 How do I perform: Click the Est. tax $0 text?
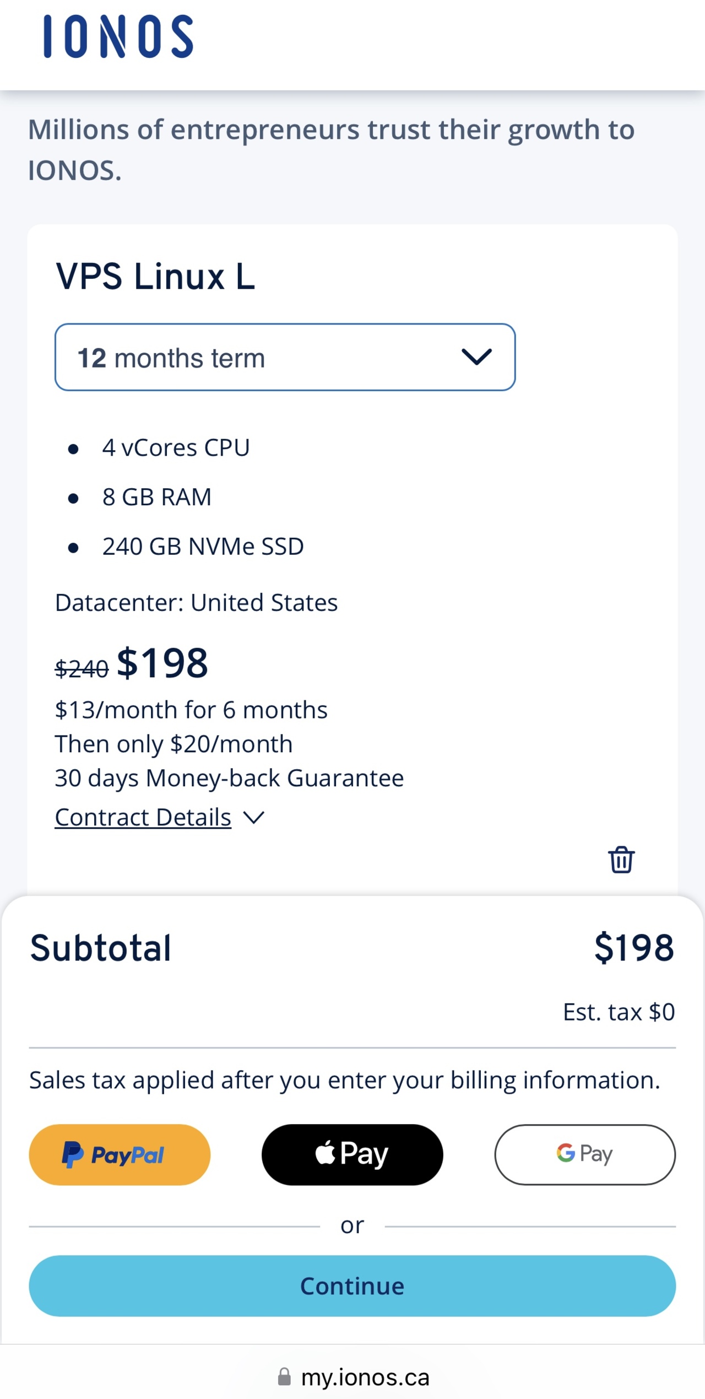point(619,1012)
